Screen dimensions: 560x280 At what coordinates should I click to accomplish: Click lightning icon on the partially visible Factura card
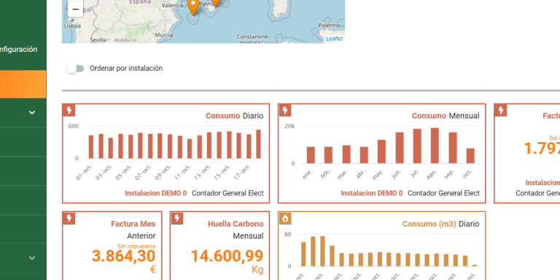point(501,111)
